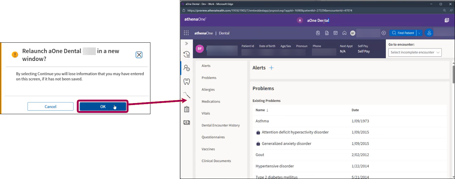This screenshot has width=455, height=179.
Task: Expand the Find Patient dropdown arrow
Action: tap(419, 33)
